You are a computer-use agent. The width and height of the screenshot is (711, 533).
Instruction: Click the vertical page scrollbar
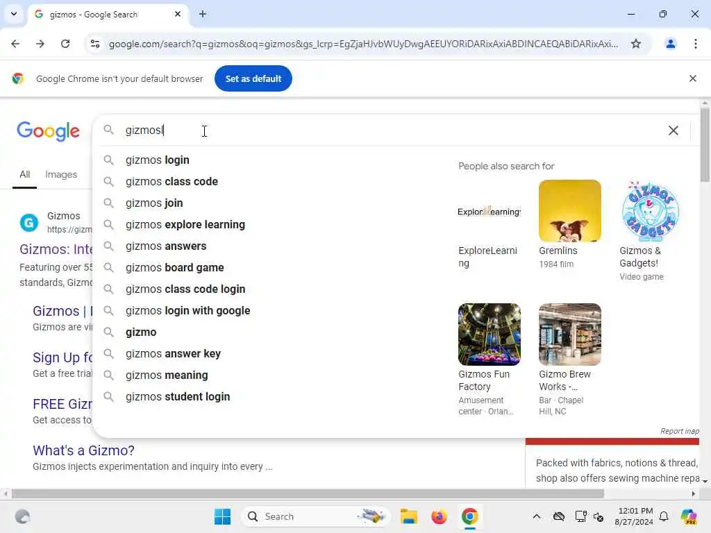[x=704, y=145]
